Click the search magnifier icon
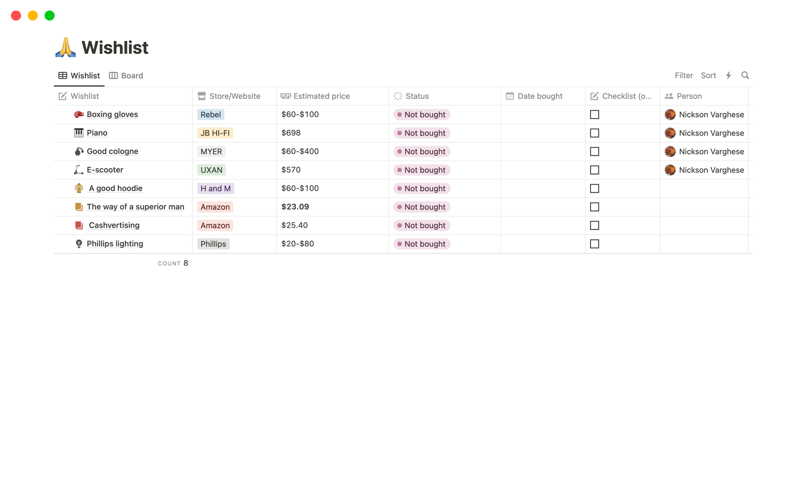The width and height of the screenshot is (807, 504). coord(745,76)
